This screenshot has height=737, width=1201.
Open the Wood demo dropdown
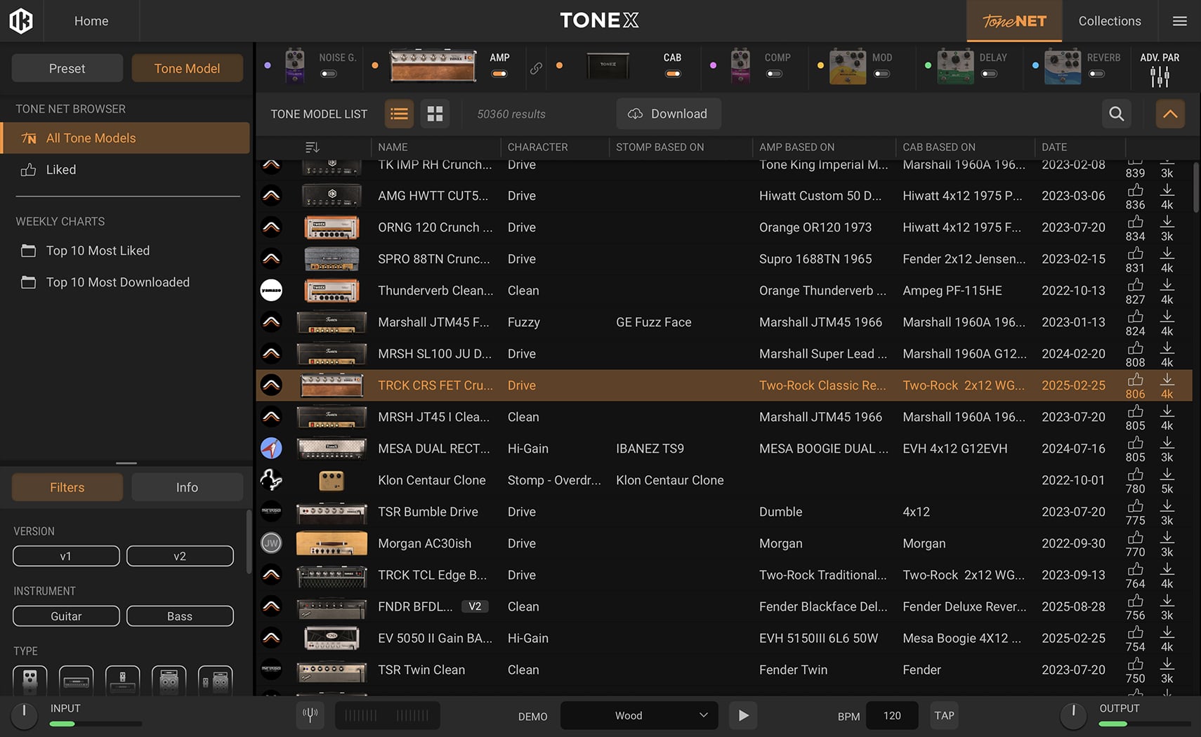pos(638,715)
